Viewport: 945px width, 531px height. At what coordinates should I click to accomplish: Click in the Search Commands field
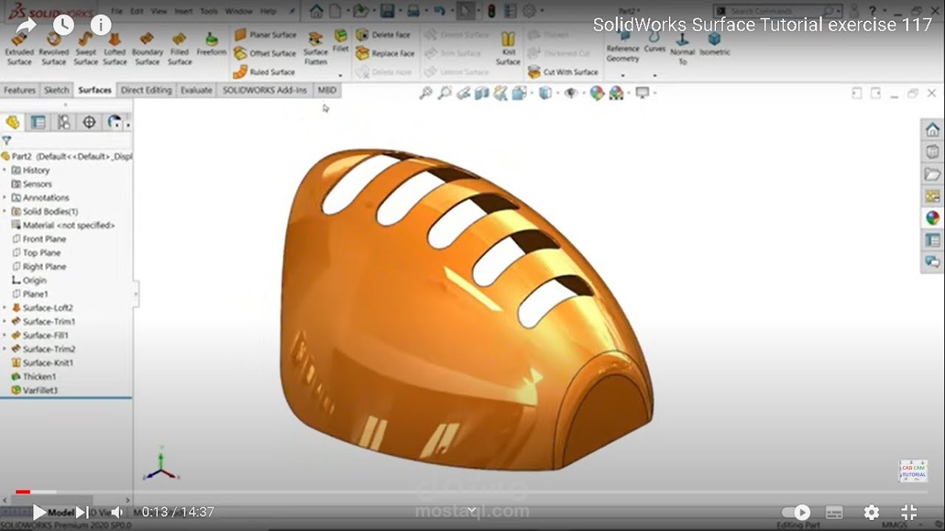778,11
